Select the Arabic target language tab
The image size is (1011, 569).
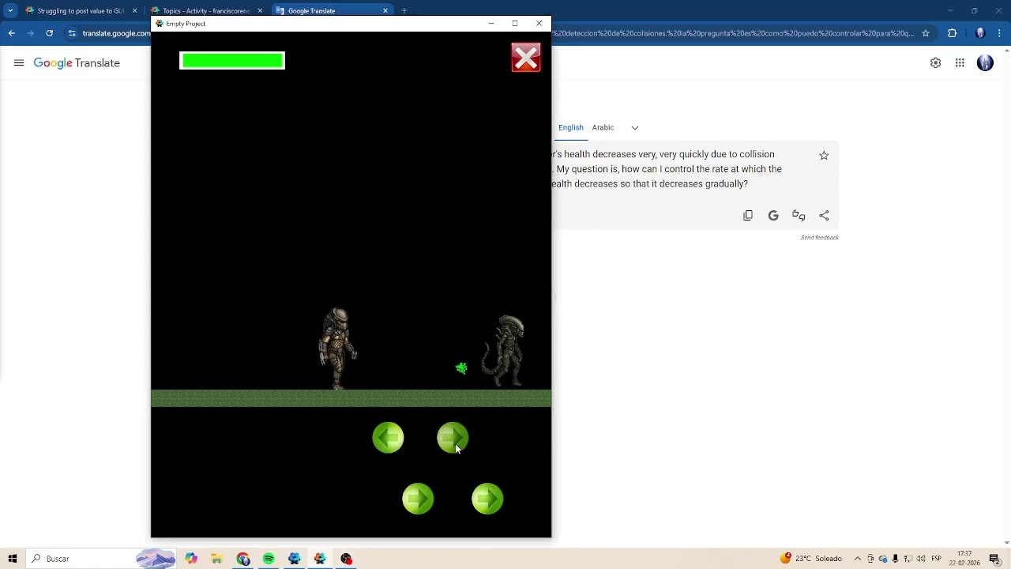[x=603, y=127]
